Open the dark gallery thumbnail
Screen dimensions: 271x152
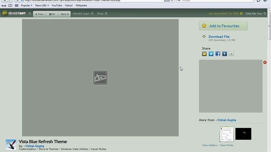(x=243, y=134)
